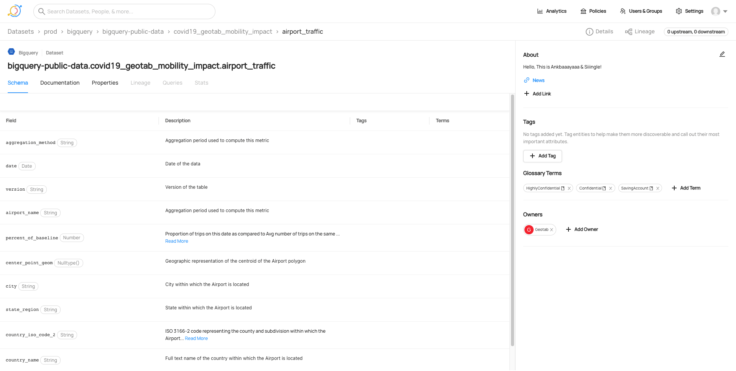Click the Terms column header
Screen dimensions: 736x371
442,121
